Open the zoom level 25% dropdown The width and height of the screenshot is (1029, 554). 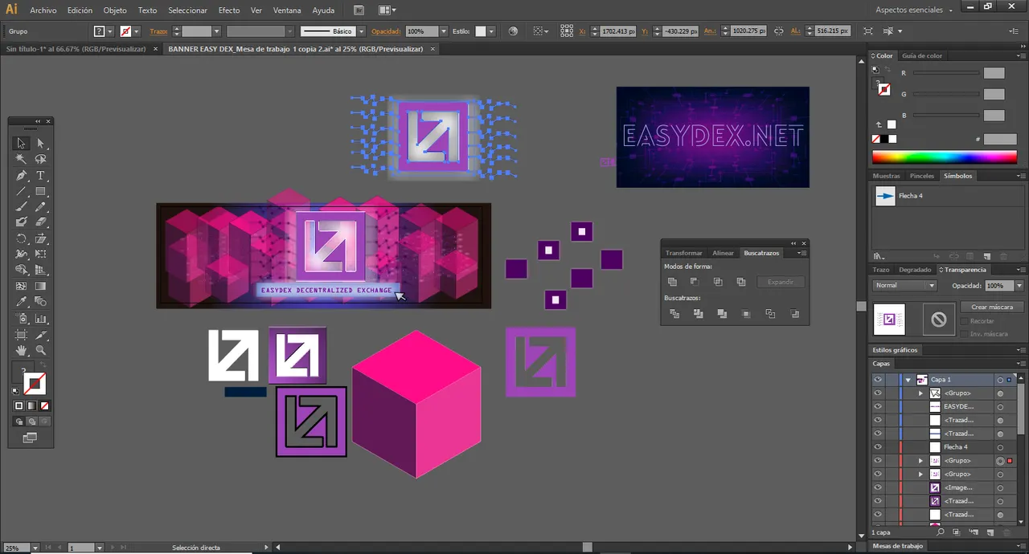[x=35, y=548]
